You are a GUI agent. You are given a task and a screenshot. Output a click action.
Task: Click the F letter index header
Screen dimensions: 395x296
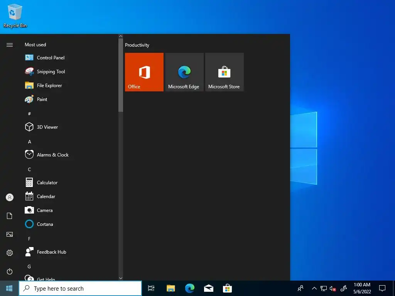tap(29, 239)
